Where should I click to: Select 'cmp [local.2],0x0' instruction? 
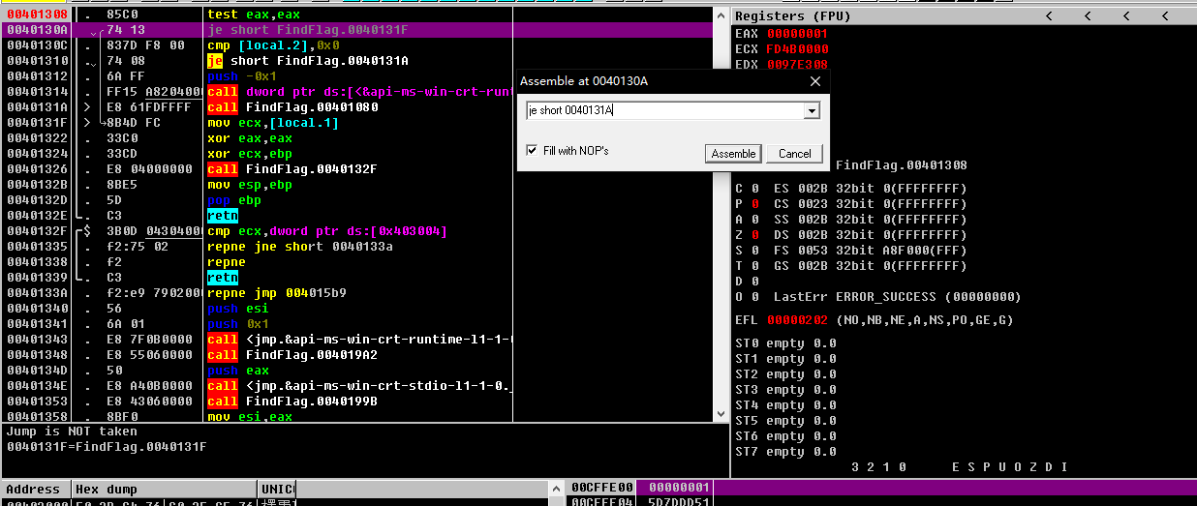coord(273,45)
